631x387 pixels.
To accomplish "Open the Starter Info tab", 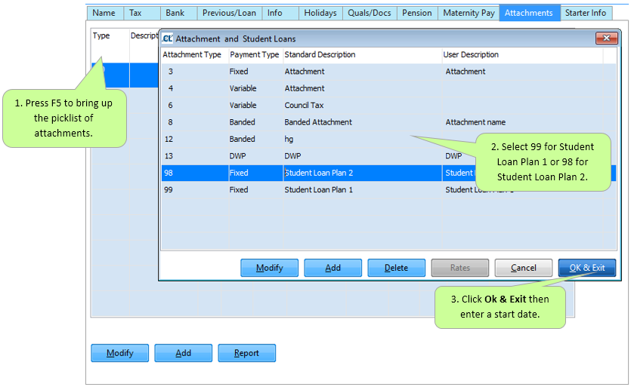I will (x=586, y=13).
